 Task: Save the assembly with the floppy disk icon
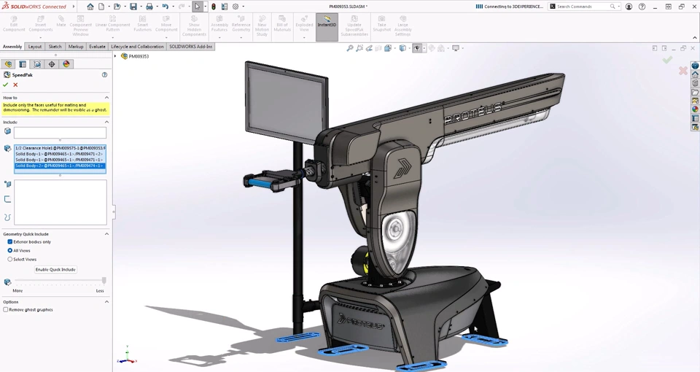133,7
